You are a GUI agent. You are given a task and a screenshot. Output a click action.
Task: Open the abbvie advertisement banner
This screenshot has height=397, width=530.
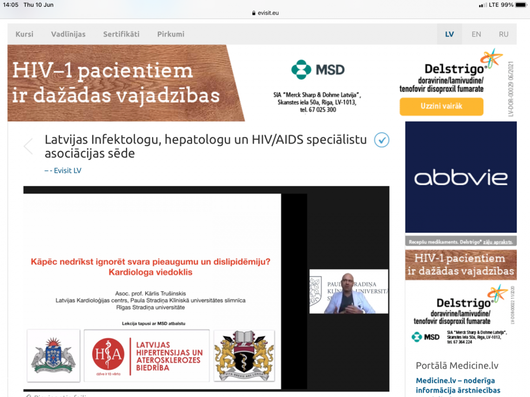(x=461, y=177)
